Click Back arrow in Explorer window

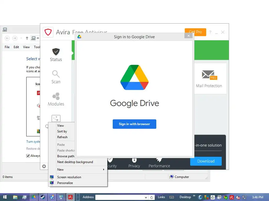[x=7, y=38]
